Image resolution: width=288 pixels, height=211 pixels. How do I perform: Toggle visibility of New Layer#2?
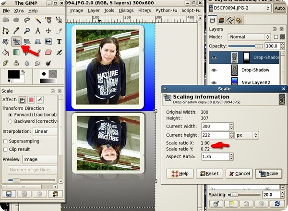(x=214, y=83)
